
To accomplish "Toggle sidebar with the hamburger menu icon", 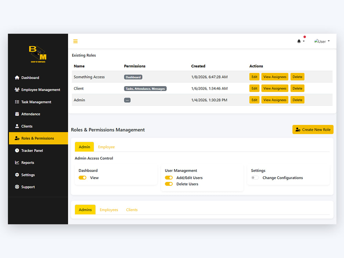I will coord(75,41).
